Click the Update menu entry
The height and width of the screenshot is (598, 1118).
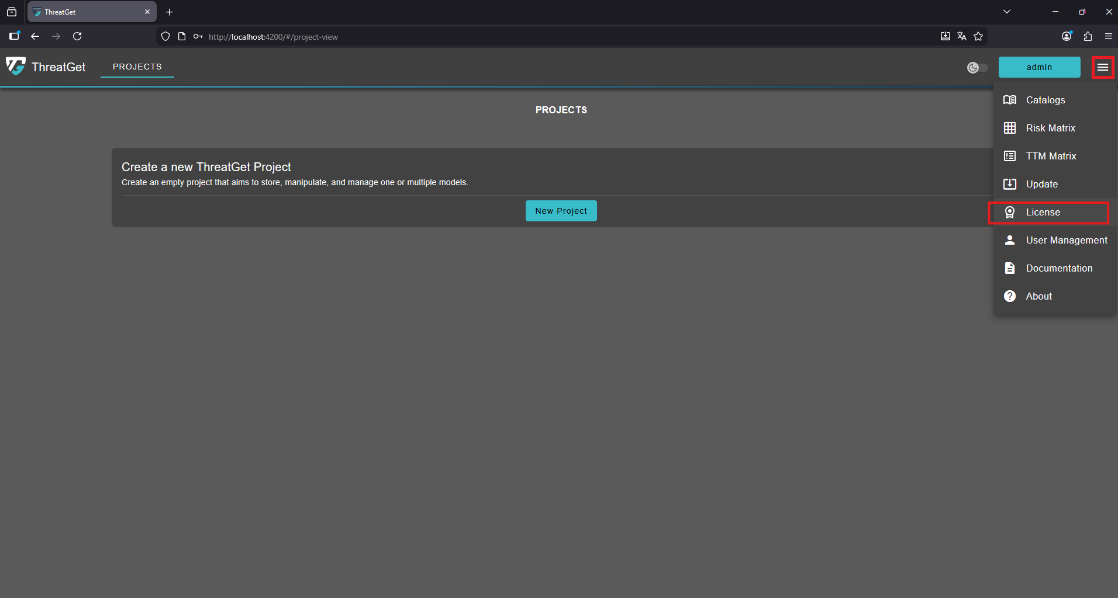1041,184
